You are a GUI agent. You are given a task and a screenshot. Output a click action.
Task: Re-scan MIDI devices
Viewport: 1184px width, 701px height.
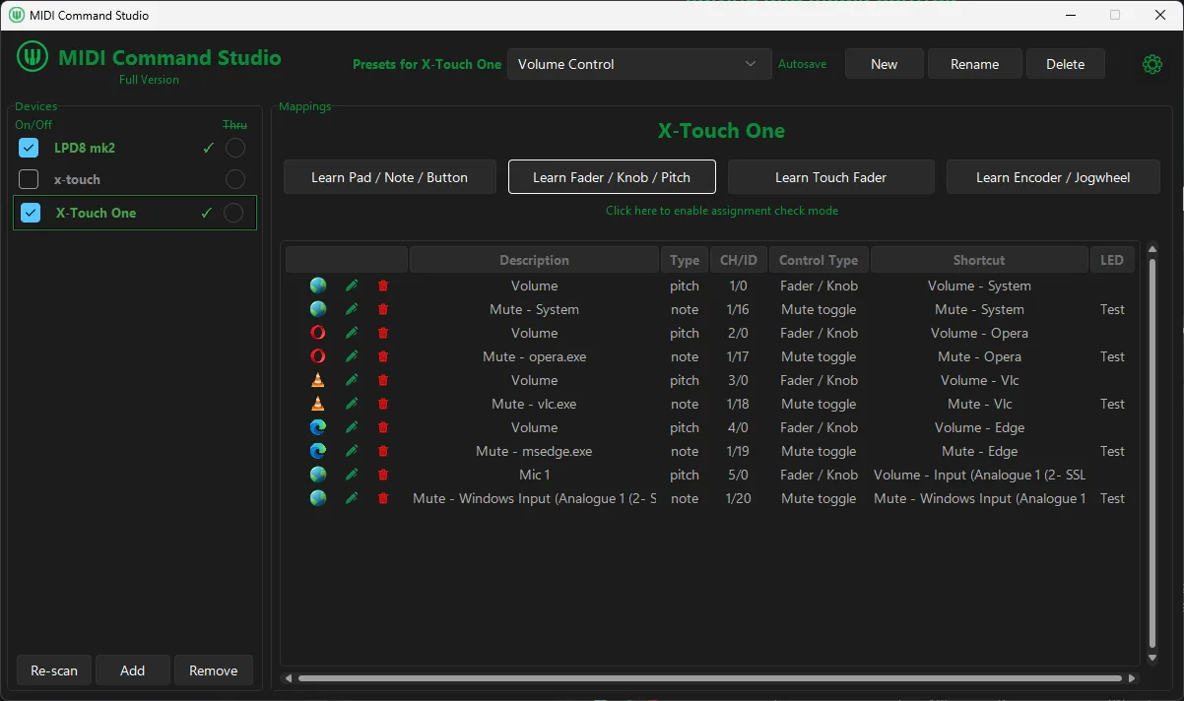click(54, 670)
